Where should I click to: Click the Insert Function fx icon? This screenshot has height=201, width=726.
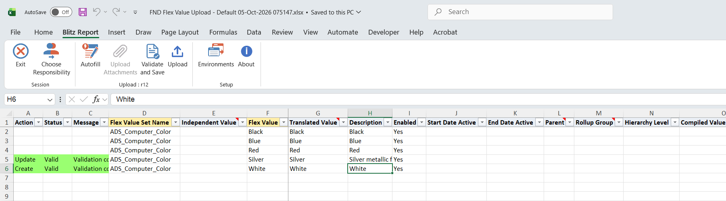tap(96, 99)
